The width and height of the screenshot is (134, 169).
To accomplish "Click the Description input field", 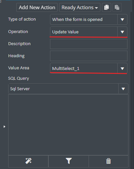I will point(89,44).
